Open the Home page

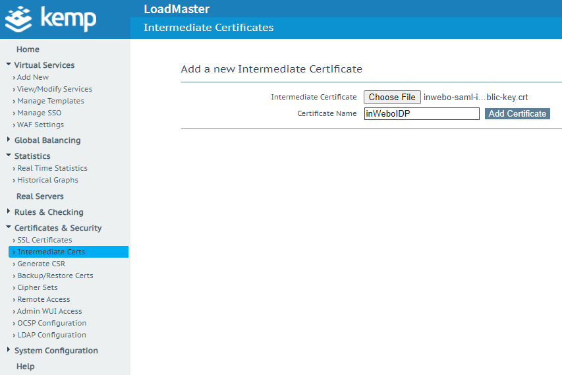tap(28, 49)
